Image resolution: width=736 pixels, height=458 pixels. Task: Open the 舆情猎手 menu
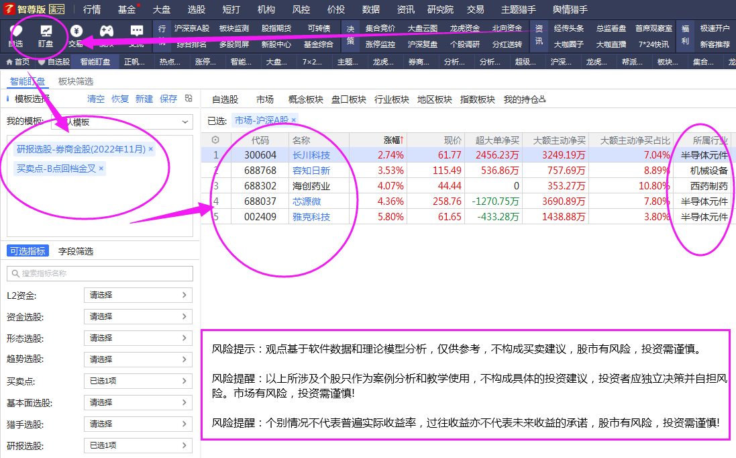[x=570, y=9]
